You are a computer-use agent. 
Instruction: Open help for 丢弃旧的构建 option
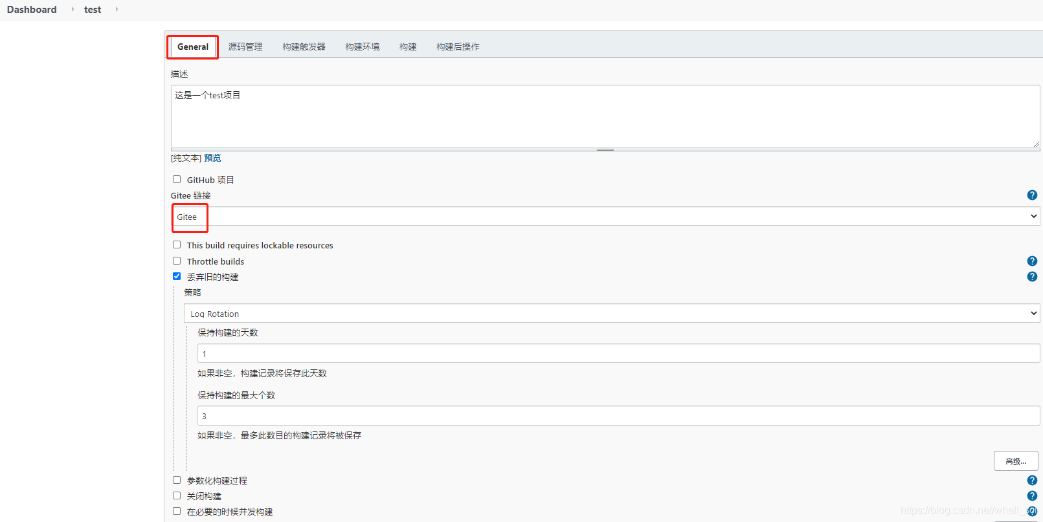pos(1032,277)
